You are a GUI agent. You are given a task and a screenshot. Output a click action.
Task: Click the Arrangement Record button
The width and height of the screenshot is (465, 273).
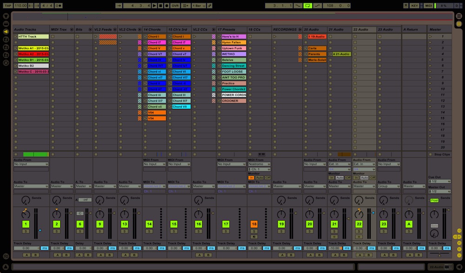166,6
